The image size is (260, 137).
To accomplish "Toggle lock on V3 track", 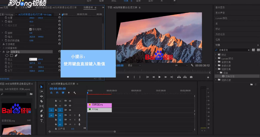I will pos(56,101).
